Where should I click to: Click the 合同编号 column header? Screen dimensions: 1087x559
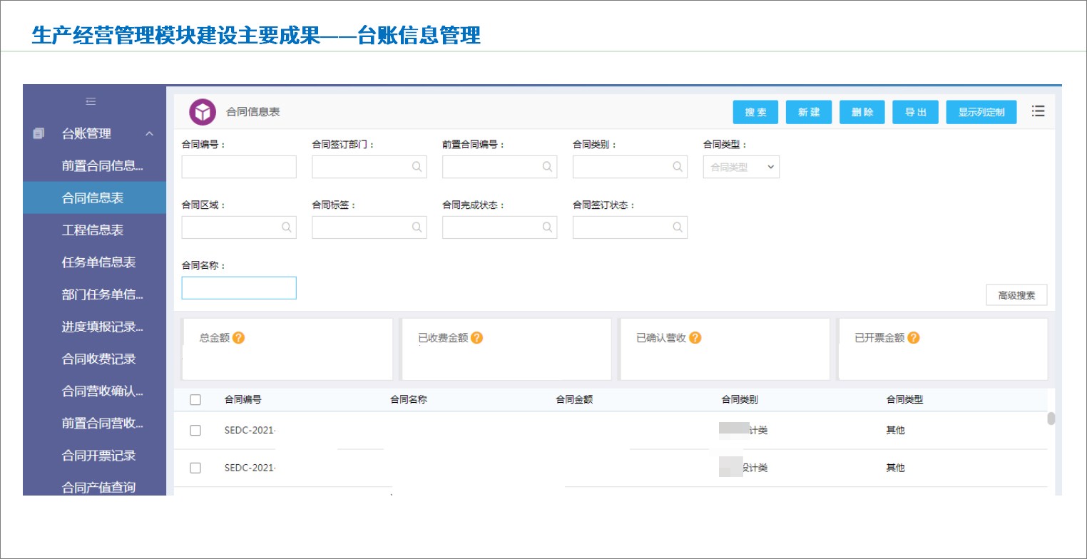pos(243,400)
